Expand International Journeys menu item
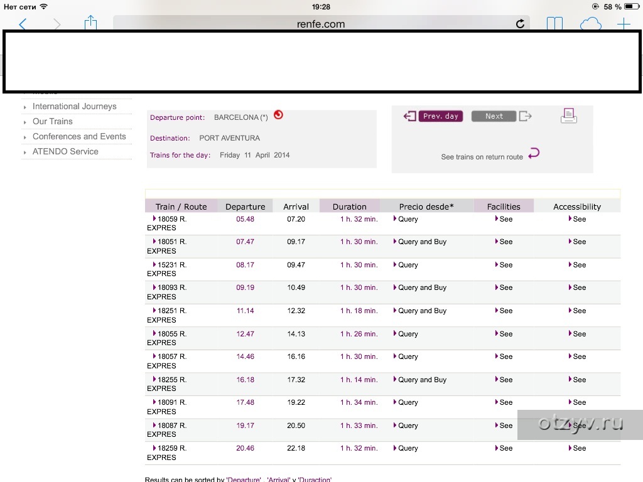Viewport: 643px width, 482px height. 74,107
